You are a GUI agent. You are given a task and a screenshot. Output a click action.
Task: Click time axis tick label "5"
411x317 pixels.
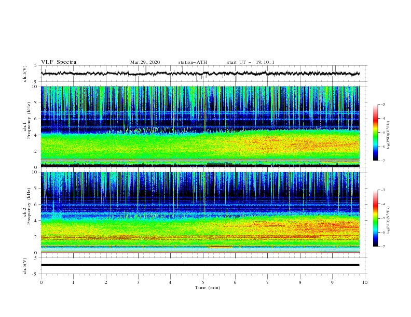coord(203,282)
